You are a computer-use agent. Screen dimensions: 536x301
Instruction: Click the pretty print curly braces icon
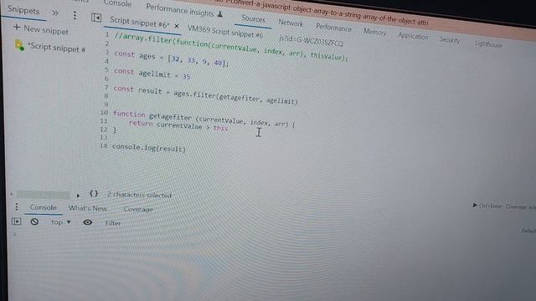pyautogui.click(x=94, y=194)
